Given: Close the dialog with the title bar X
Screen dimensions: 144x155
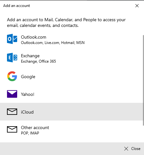Looking at the screenshot, I should point(137,6).
